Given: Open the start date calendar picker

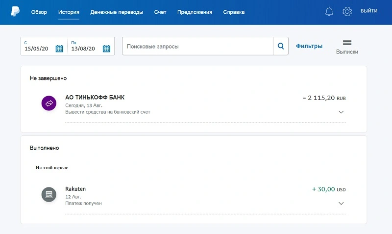Looking at the screenshot, I should point(59,48).
